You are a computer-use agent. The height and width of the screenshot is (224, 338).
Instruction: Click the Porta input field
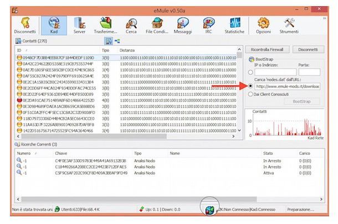pos(309,72)
